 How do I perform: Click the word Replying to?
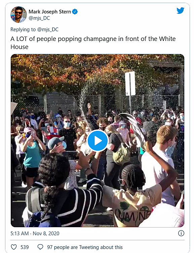click(23, 30)
